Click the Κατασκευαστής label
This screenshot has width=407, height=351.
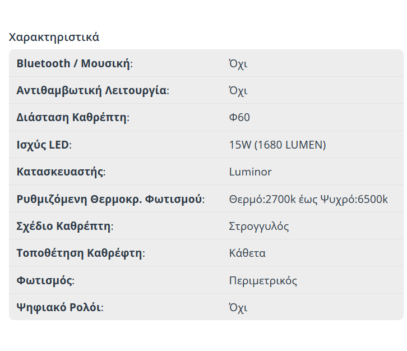tap(61, 172)
